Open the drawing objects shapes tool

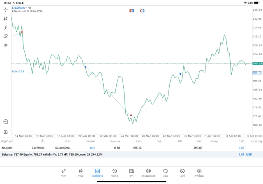point(5,36)
